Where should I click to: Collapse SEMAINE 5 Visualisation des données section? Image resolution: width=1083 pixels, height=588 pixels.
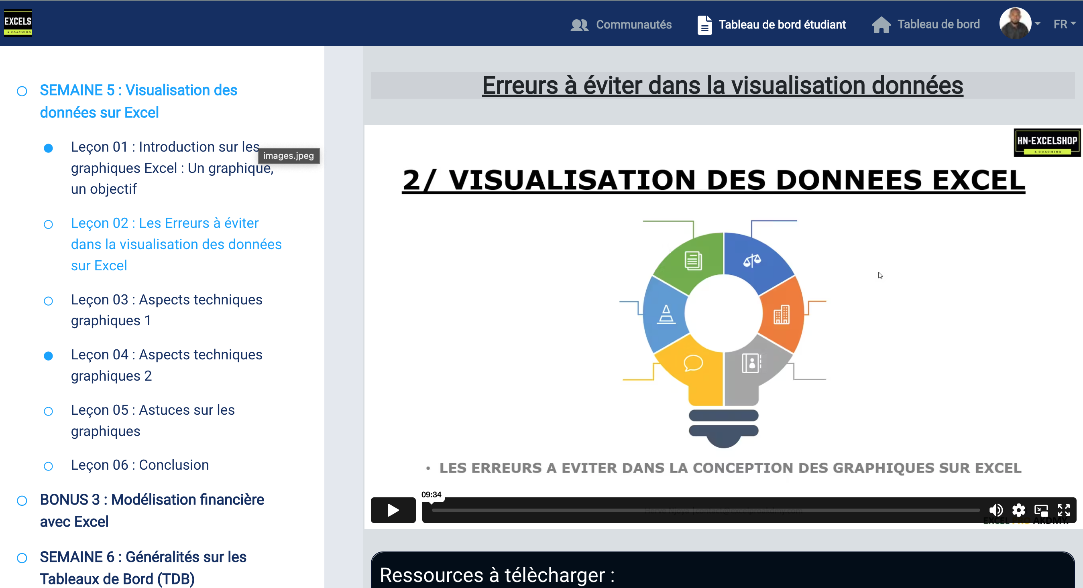138,101
